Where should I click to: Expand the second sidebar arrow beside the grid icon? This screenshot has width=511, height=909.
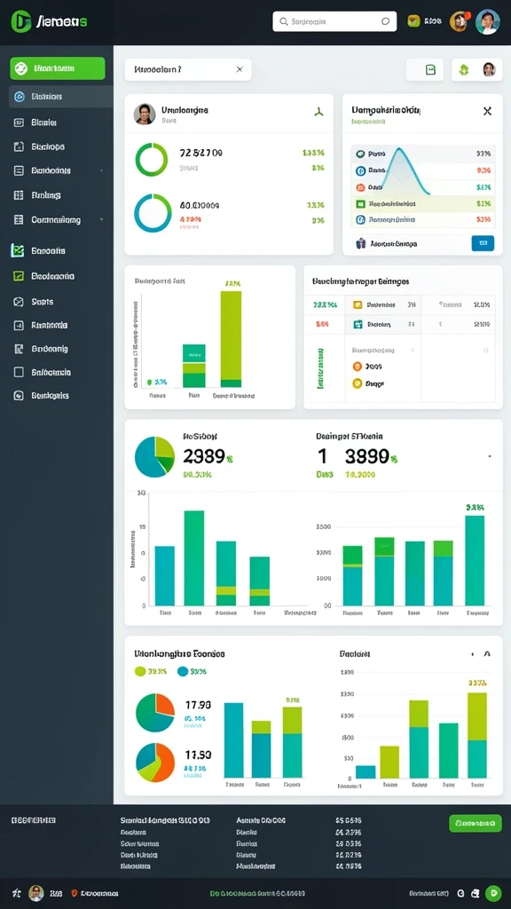tap(102, 220)
